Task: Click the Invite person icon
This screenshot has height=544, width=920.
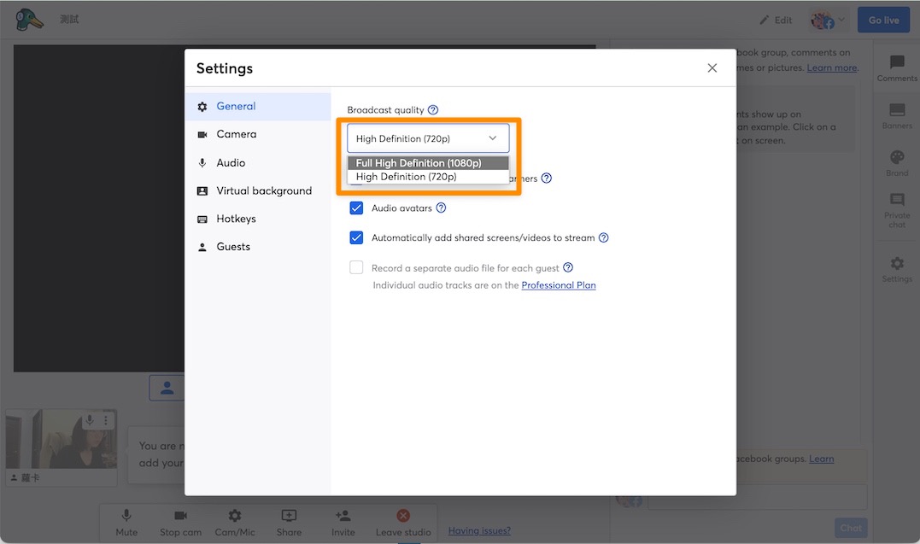Action: tap(343, 516)
